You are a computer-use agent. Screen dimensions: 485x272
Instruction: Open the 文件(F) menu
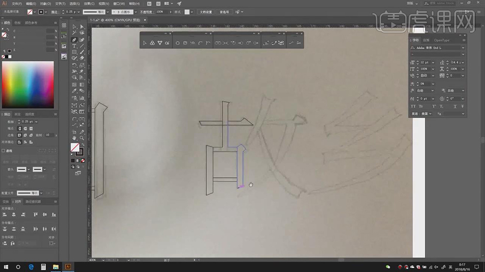click(x=18, y=3)
